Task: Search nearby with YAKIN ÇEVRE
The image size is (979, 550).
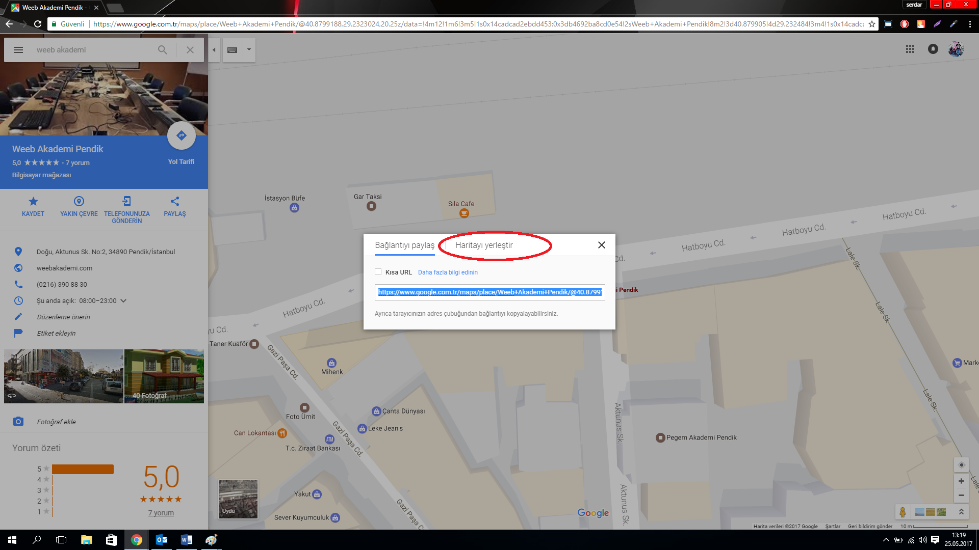Action: coord(79,206)
